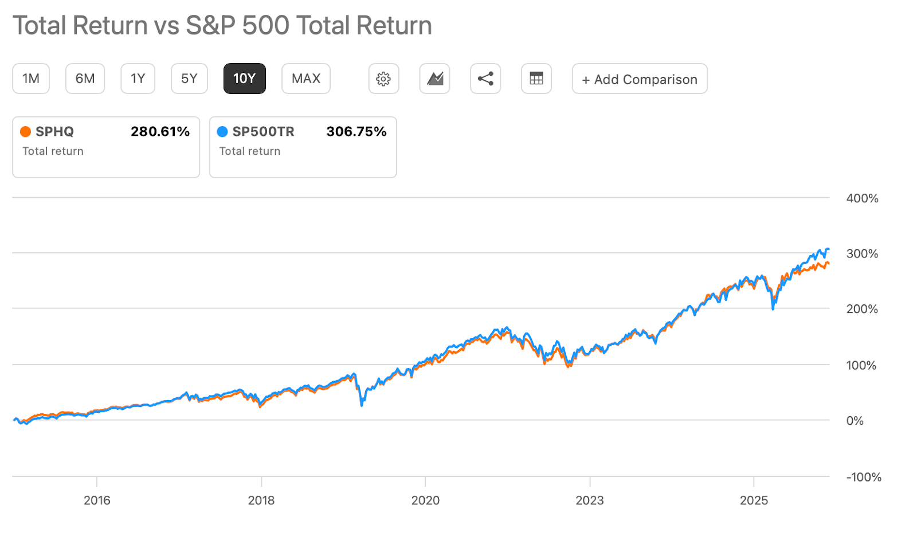This screenshot has width=917, height=540.
Task: Toggle the SPHQ total return series card
Action: tap(106, 147)
